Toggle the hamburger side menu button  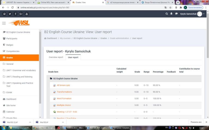4,23
